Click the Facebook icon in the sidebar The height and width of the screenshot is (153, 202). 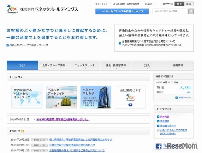(158, 146)
